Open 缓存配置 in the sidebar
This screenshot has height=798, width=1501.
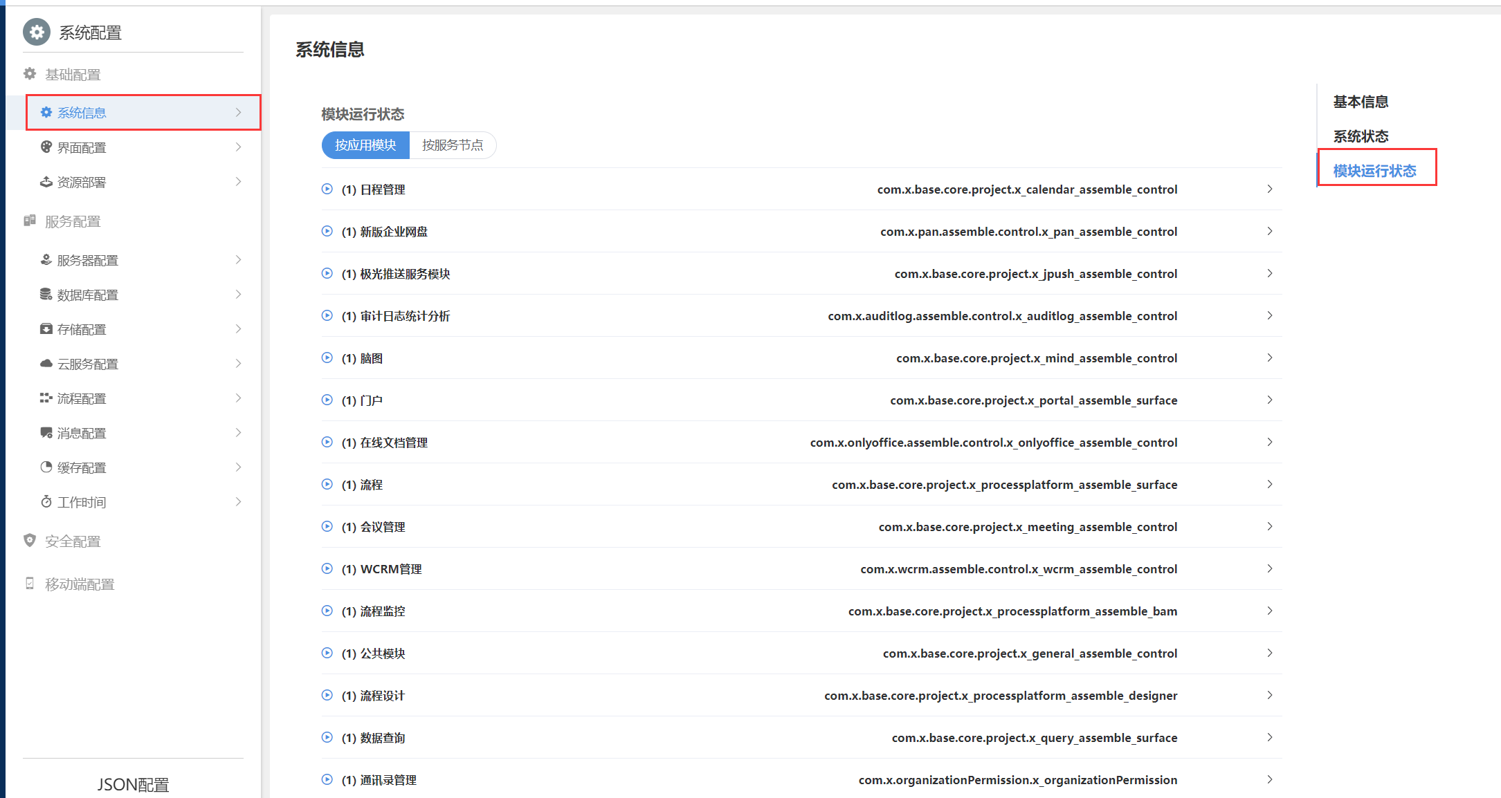(x=82, y=467)
